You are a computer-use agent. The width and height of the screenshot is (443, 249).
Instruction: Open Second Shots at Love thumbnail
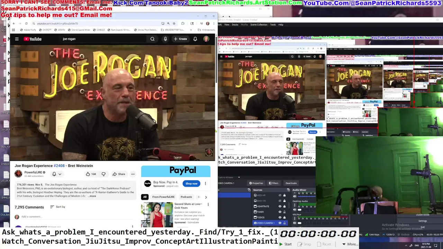point(157,215)
